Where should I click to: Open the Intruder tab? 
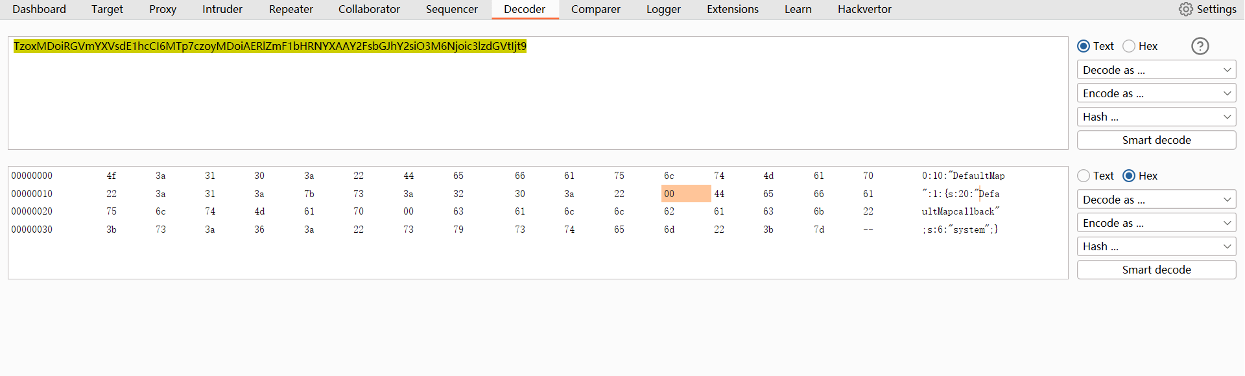(x=222, y=9)
